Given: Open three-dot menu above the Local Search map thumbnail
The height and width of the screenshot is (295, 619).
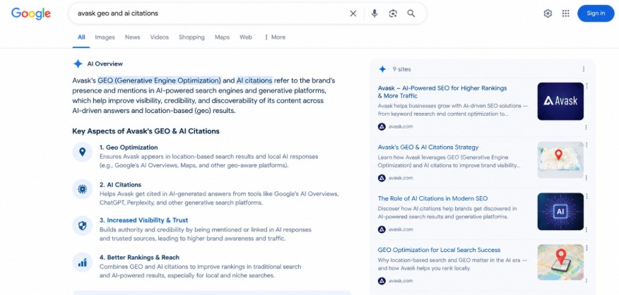Looking at the screenshot, I should tap(586, 248).
